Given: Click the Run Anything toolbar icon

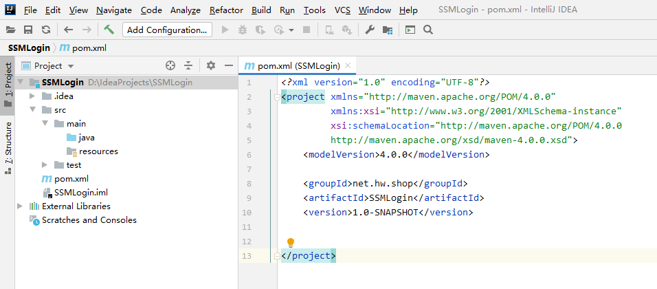Looking at the screenshot, I should (x=410, y=30).
